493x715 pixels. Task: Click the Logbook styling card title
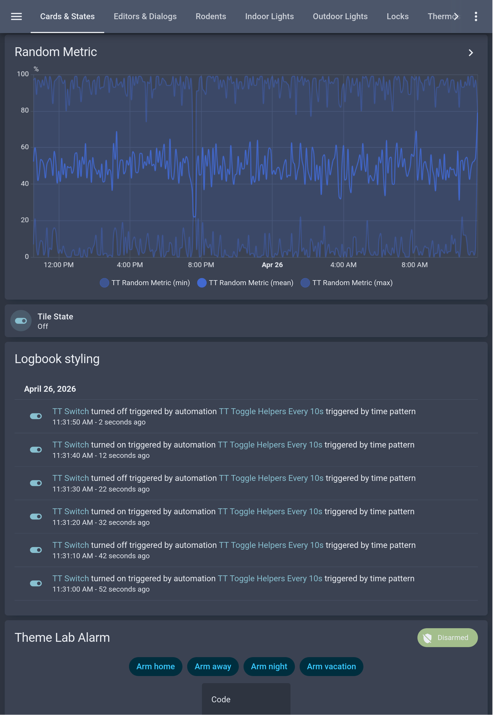click(57, 359)
